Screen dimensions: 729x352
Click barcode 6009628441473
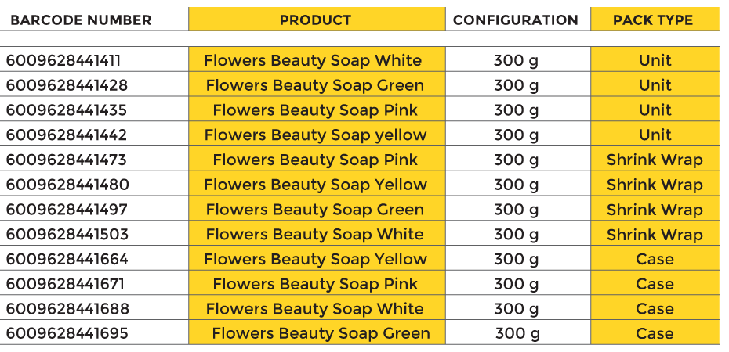click(x=66, y=160)
